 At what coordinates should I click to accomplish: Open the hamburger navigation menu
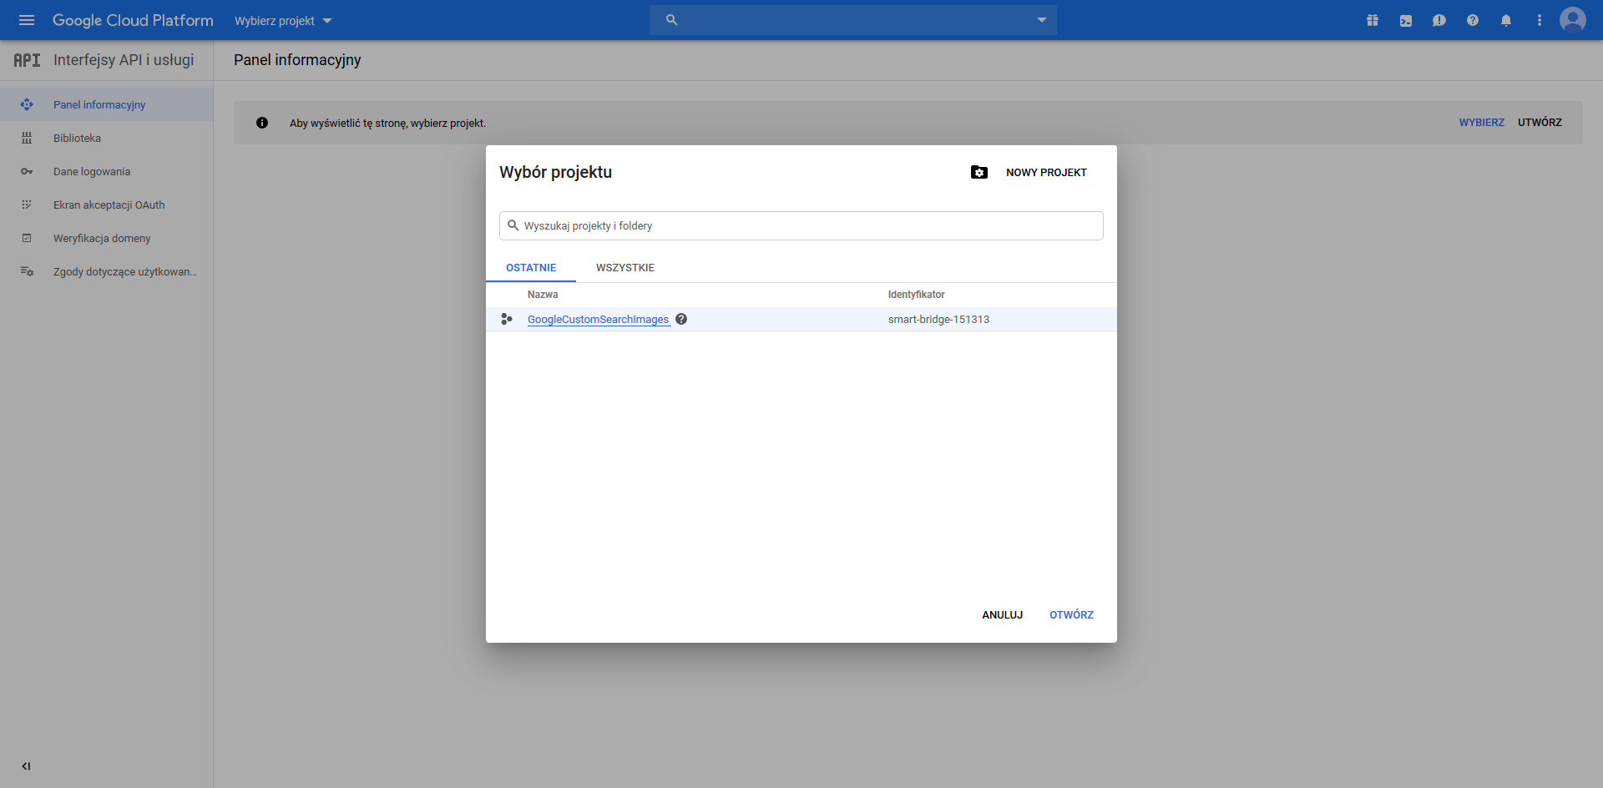click(27, 20)
